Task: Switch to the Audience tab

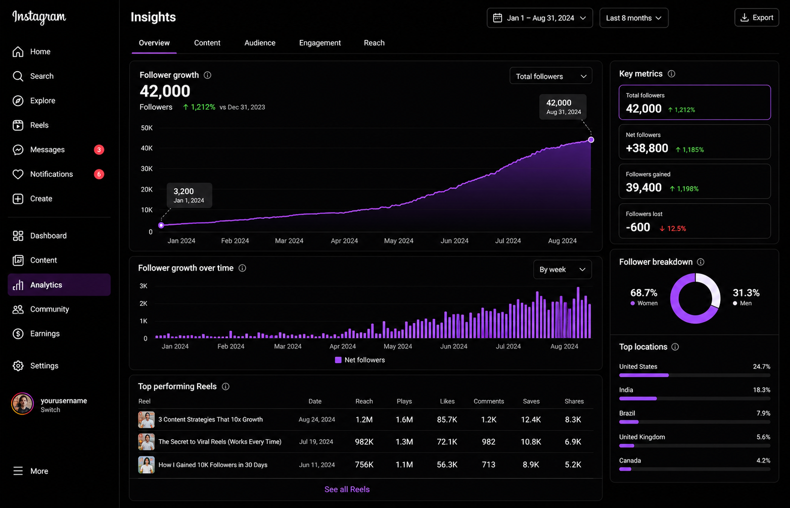Action: tap(260, 43)
